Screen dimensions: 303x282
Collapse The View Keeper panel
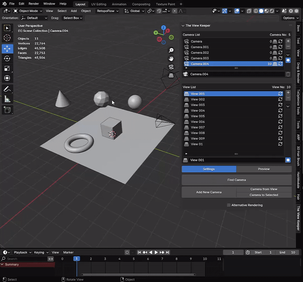click(183, 25)
